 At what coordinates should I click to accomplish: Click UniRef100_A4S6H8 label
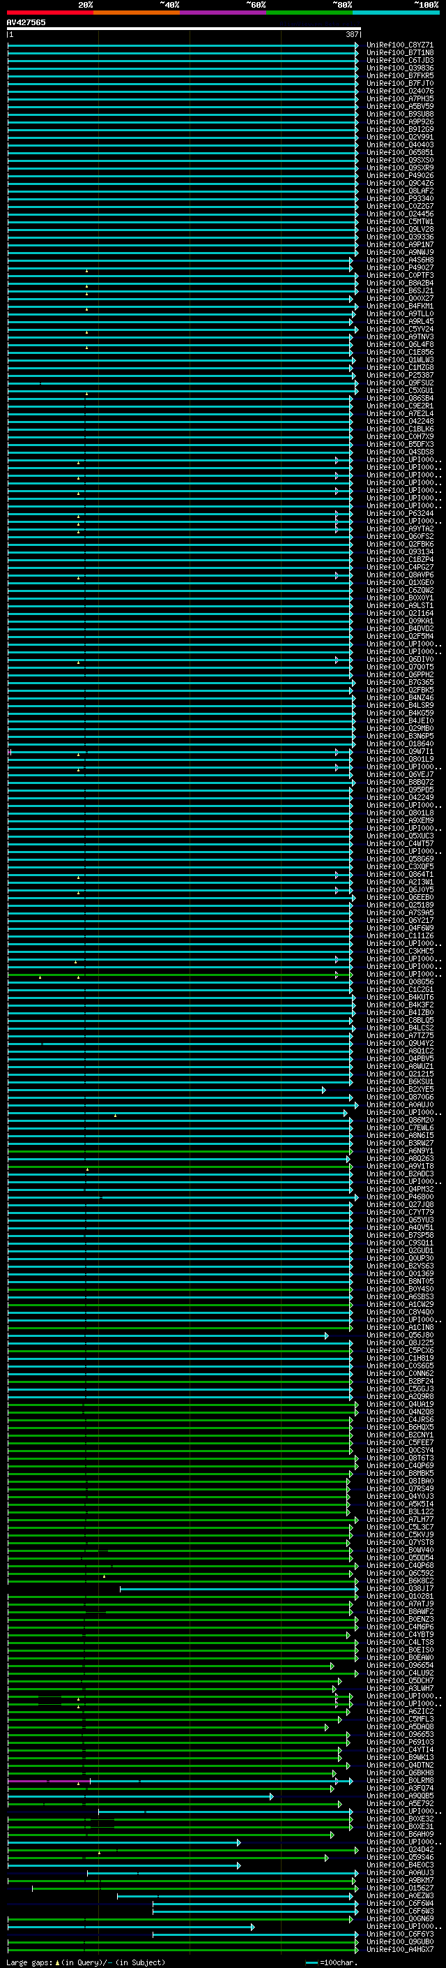click(400, 260)
